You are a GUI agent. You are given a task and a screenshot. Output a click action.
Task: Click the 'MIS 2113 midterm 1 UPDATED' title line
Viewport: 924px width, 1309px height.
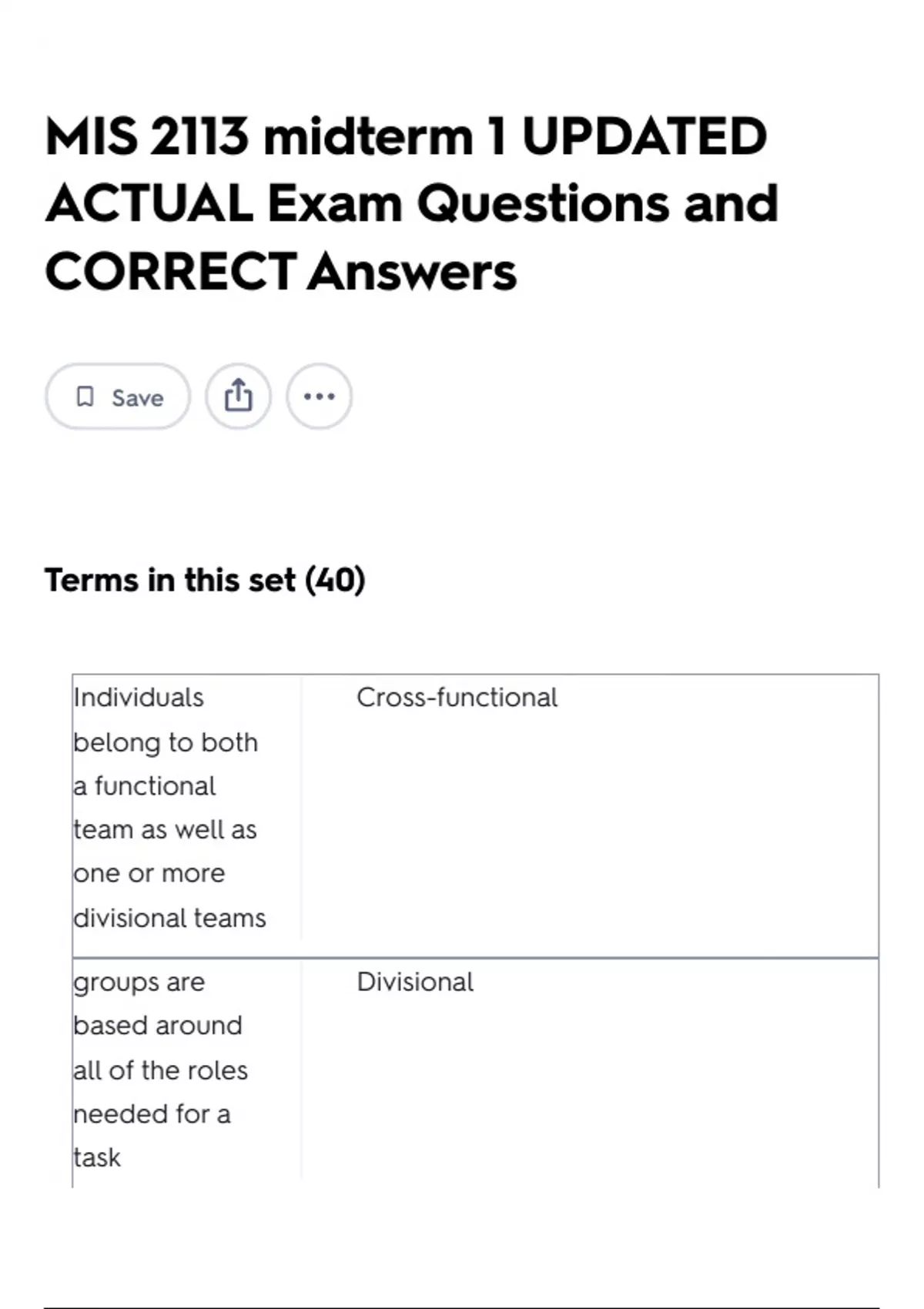[406, 136]
